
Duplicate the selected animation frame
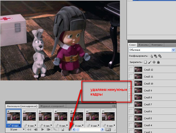pyautogui.click(x=63, y=129)
